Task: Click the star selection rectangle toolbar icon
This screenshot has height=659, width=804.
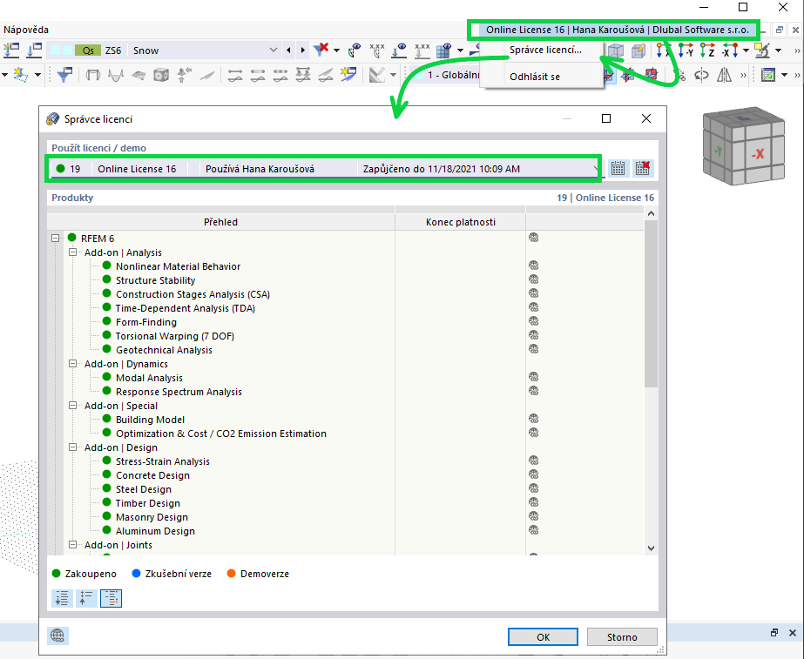Action: coord(21,76)
